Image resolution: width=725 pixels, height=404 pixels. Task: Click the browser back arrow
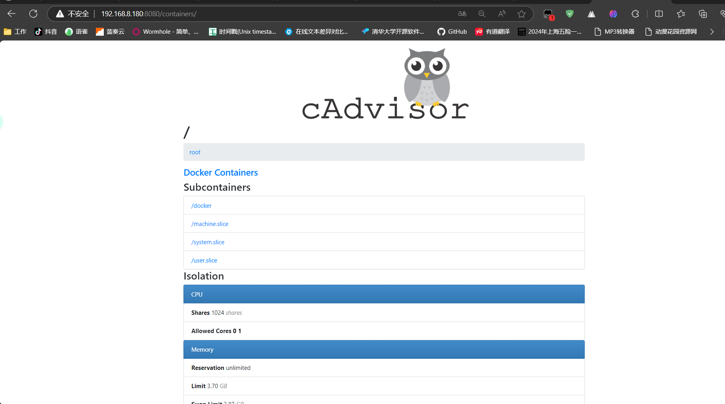click(11, 14)
